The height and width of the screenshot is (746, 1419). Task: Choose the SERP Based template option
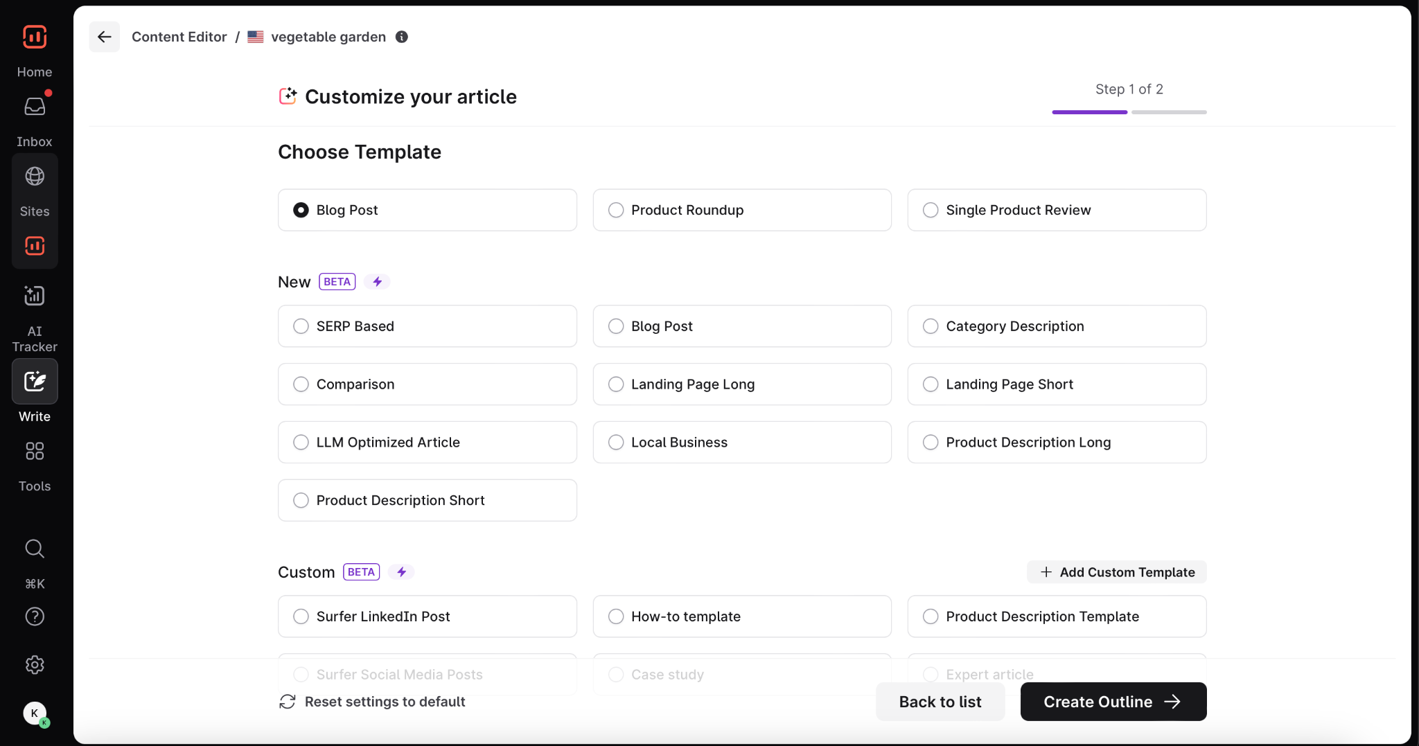tap(427, 326)
